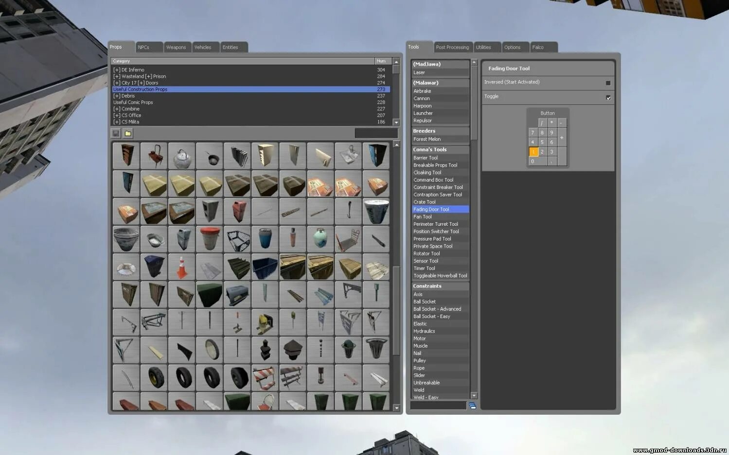Click the prop search input field
Viewport: 729px width, 455px height.
[376, 133]
